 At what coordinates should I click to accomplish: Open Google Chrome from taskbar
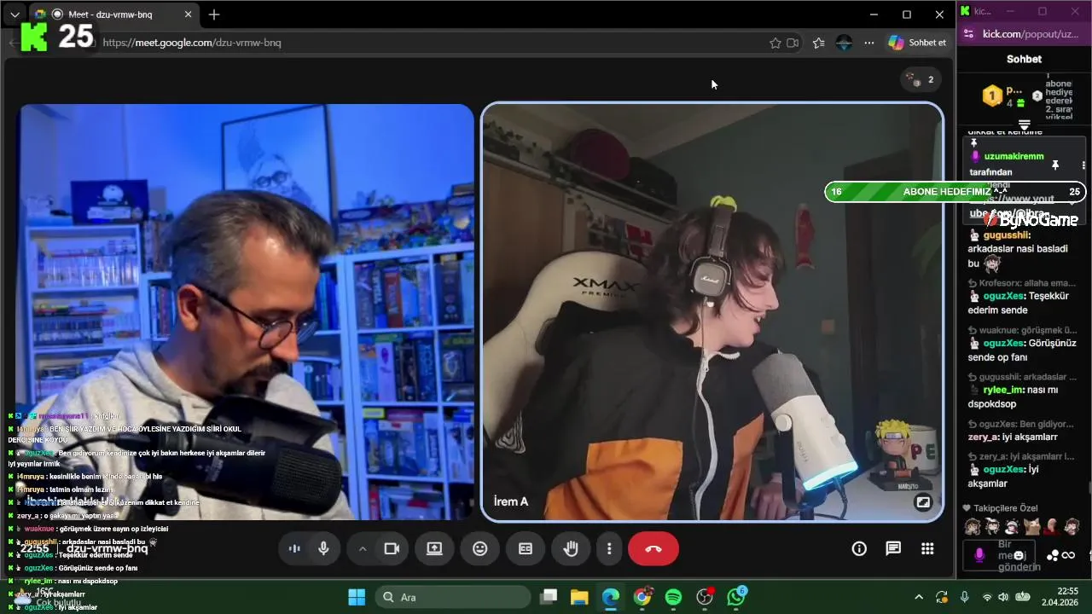click(642, 597)
